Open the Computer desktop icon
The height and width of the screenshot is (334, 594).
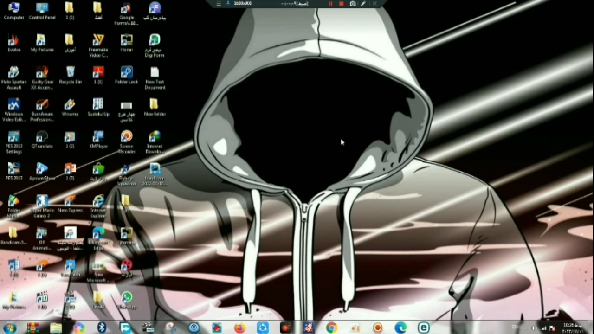tap(14, 9)
